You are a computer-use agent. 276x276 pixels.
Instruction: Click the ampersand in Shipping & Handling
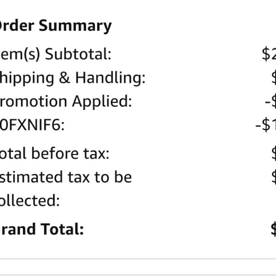[64, 77]
